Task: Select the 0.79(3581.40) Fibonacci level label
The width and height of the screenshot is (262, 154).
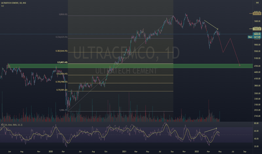Action: pyautogui.click(x=62, y=90)
